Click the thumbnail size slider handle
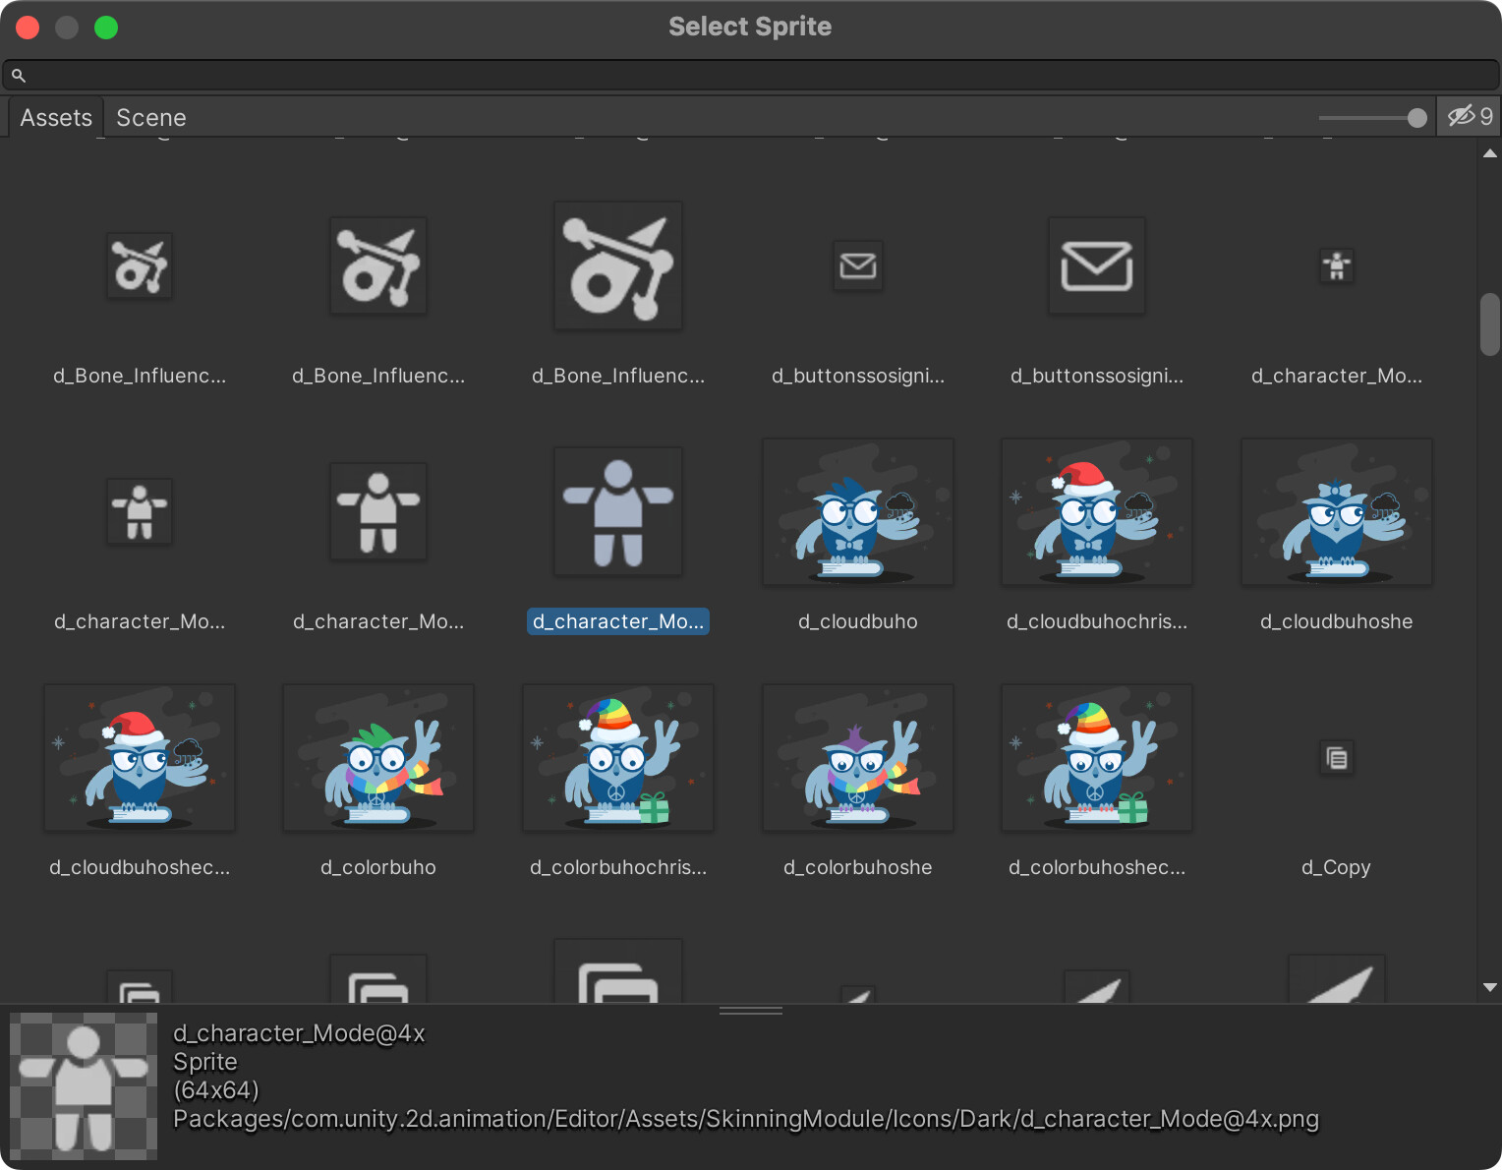1502x1170 pixels. (1418, 117)
